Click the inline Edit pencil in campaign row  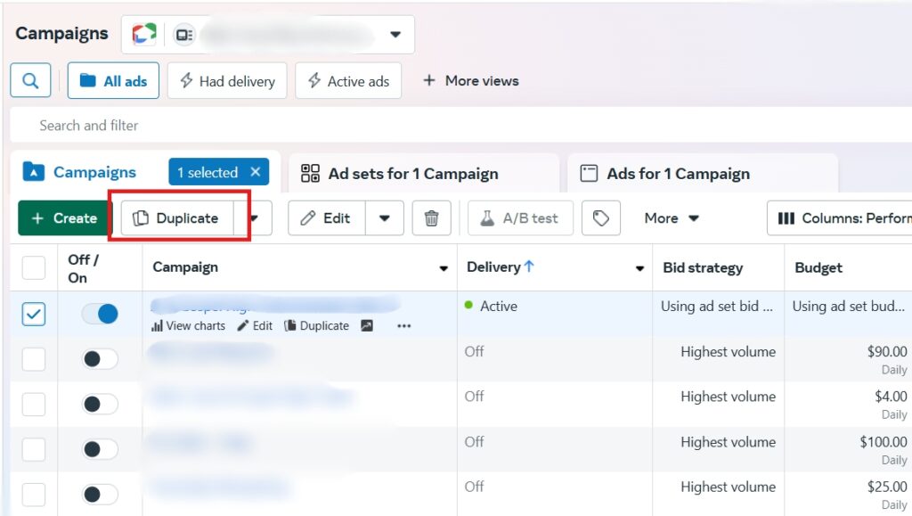pyautogui.click(x=255, y=326)
